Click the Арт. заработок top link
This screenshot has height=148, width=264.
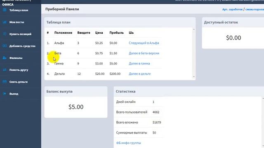(x=232, y=9)
